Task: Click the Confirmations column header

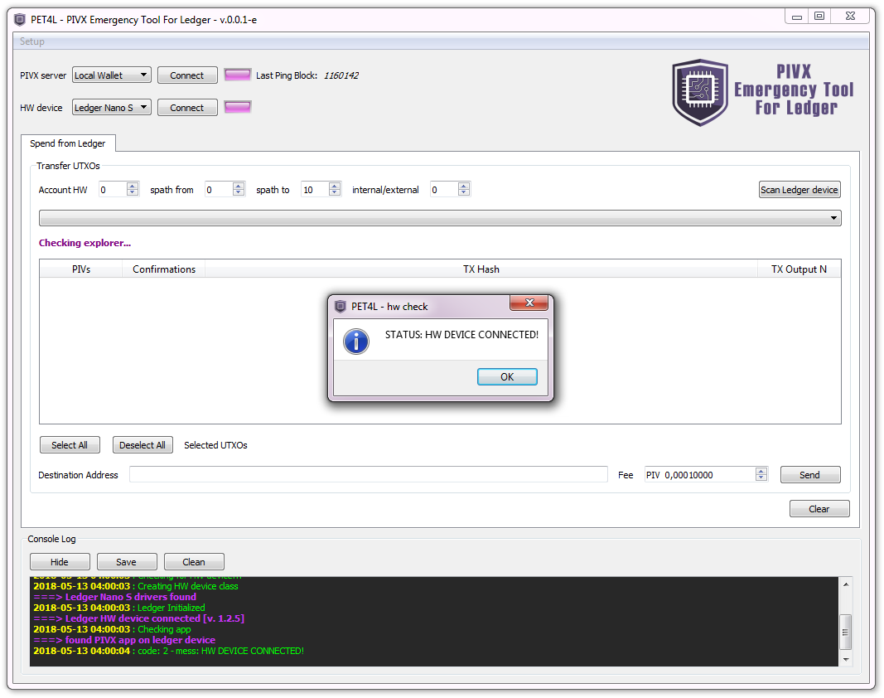Action: pyautogui.click(x=164, y=269)
